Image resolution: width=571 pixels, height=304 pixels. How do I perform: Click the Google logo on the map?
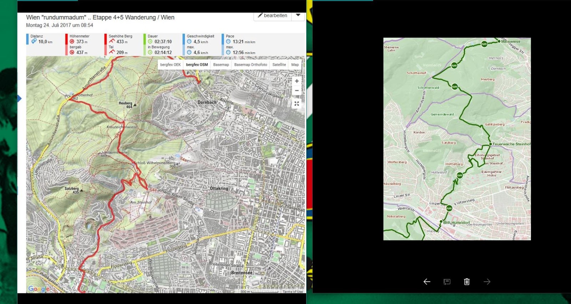pos(39,289)
